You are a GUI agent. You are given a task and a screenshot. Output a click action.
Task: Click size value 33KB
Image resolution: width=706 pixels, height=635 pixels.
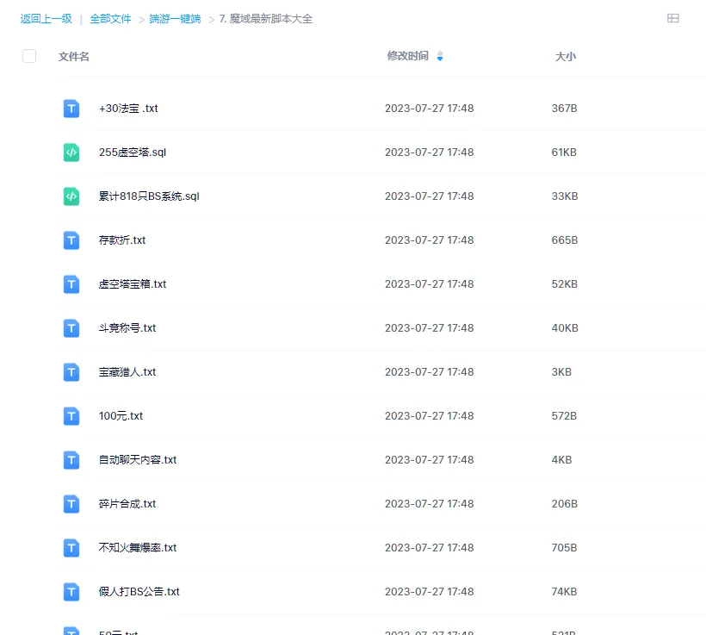565,196
